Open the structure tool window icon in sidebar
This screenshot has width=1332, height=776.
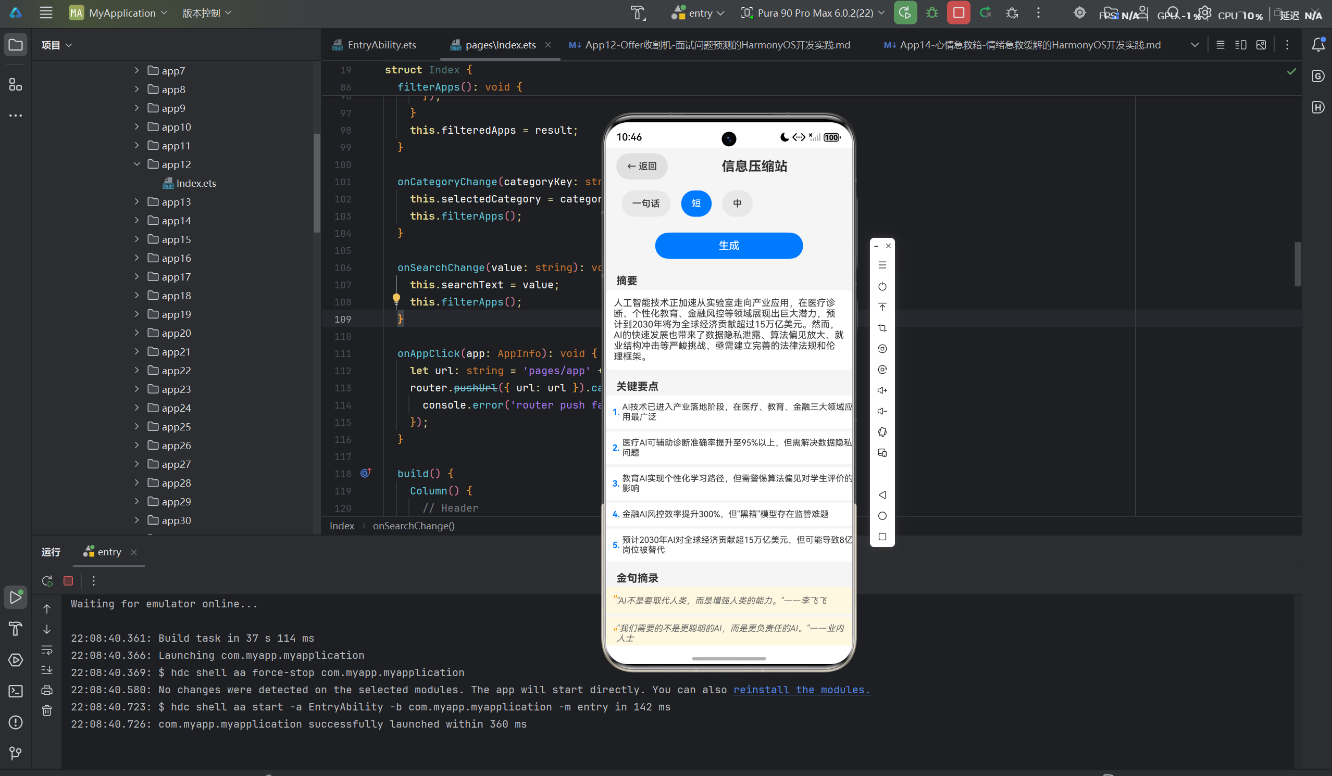point(15,84)
